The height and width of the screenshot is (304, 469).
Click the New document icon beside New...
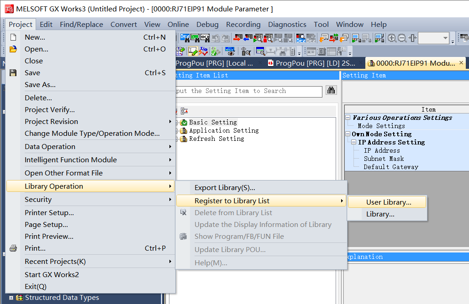point(13,37)
